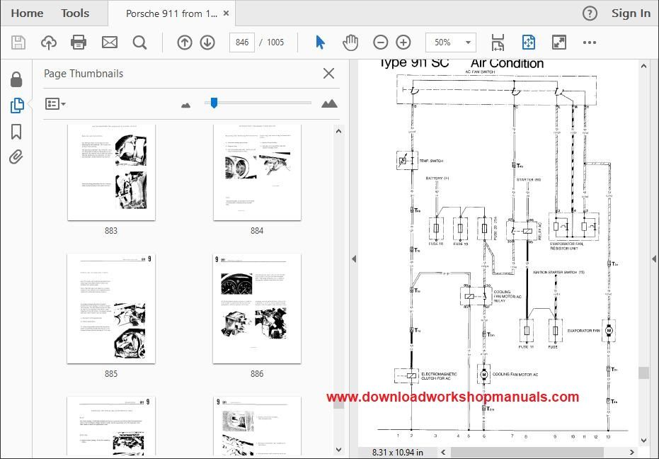Close the Porsche 911 document tab
The image size is (659, 459).
pos(226,13)
